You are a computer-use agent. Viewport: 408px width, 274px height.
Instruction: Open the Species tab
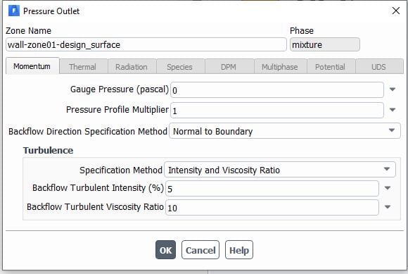[x=179, y=67]
